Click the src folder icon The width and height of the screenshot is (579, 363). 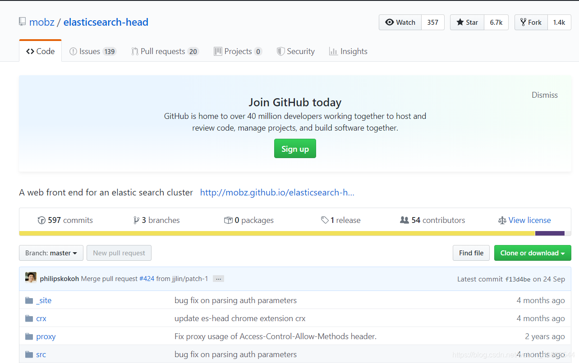click(29, 354)
